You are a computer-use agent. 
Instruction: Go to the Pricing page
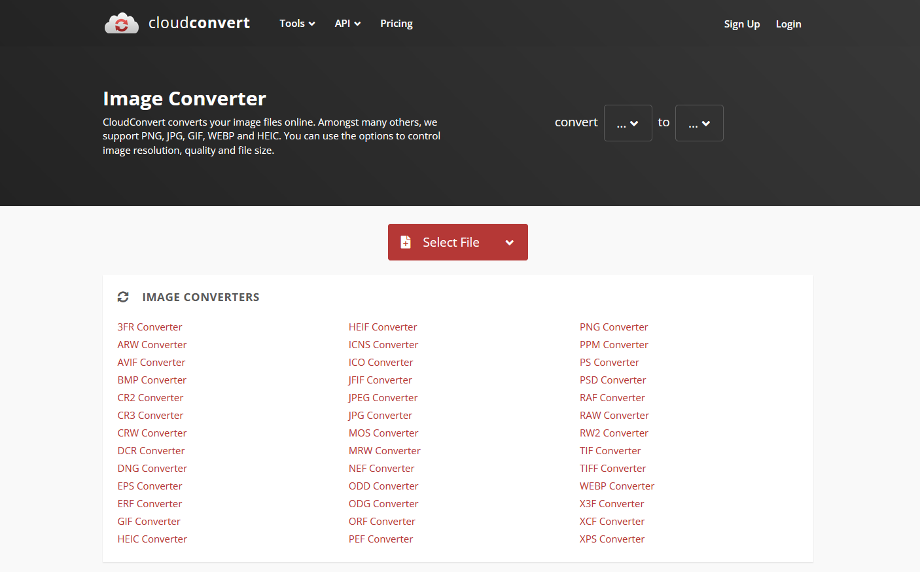click(x=397, y=24)
